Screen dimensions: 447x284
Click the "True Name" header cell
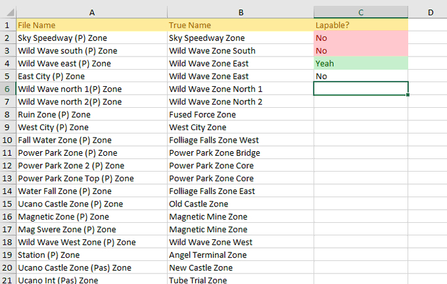pyautogui.click(x=241, y=25)
